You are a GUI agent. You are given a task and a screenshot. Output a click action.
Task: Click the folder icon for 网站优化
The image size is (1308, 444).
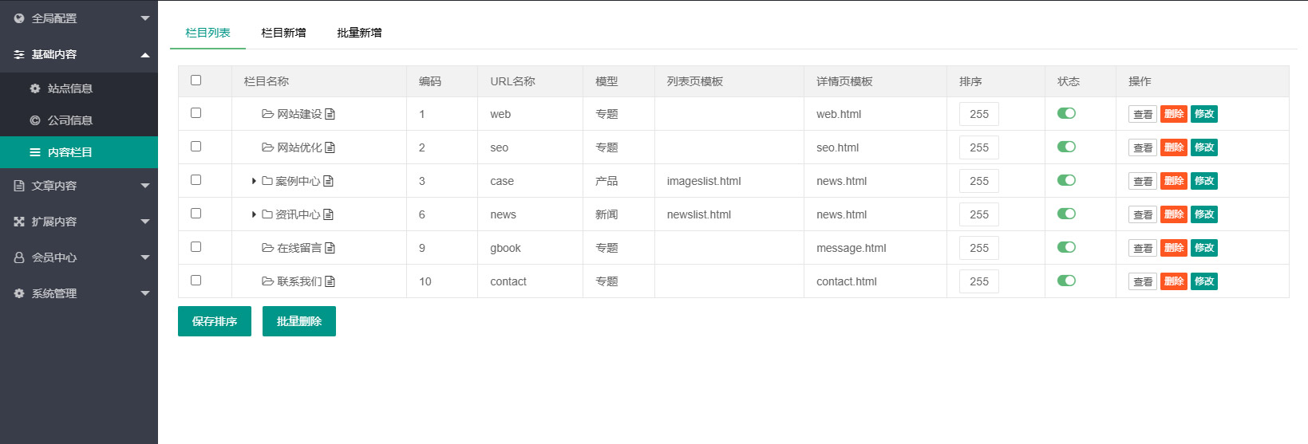[x=267, y=147]
